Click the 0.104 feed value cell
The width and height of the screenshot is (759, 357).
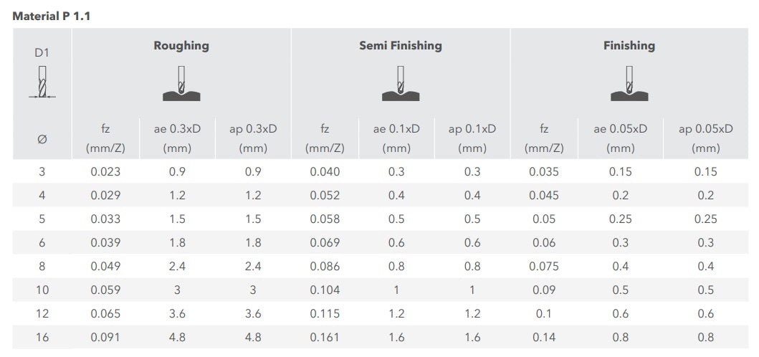[x=325, y=290]
